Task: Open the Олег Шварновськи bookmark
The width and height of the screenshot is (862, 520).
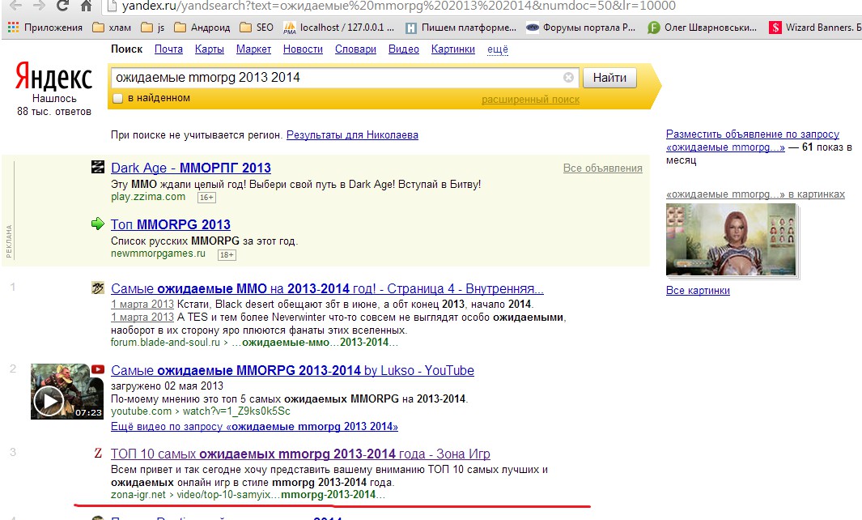Action: pyautogui.click(x=702, y=27)
